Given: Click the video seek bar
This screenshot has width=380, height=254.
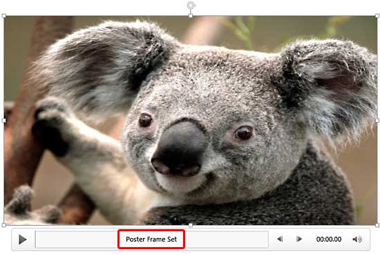Looking at the screenshot, I should point(152,240).
